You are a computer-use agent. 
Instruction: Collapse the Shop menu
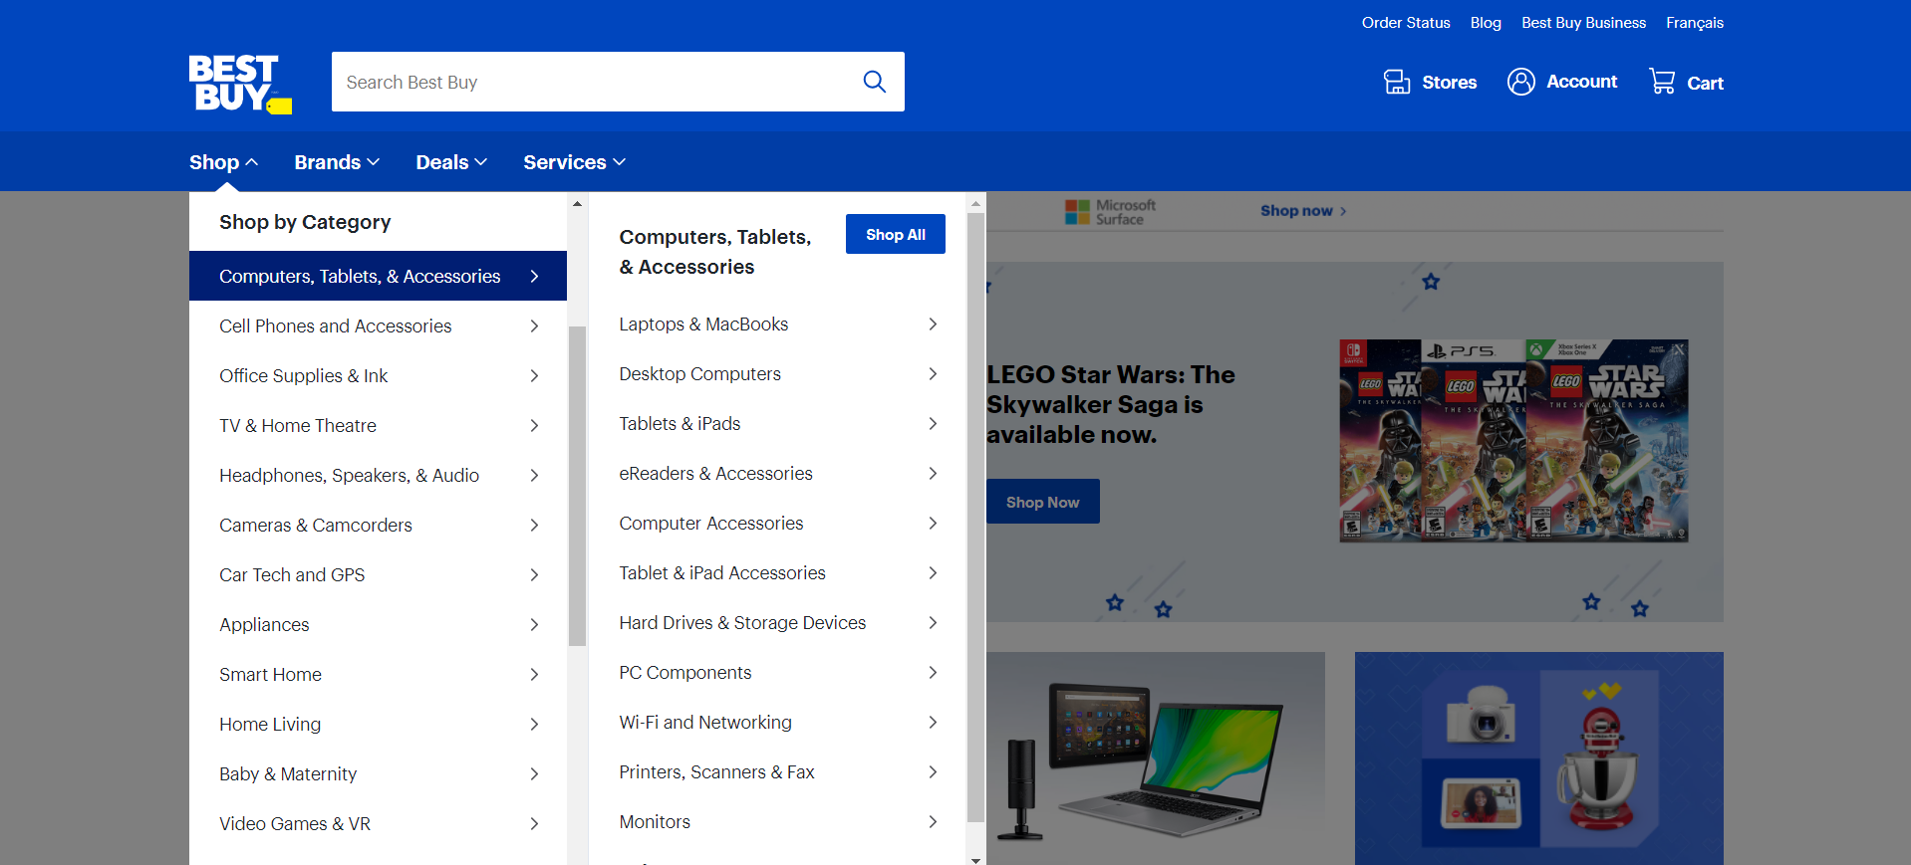pos(223,162)
